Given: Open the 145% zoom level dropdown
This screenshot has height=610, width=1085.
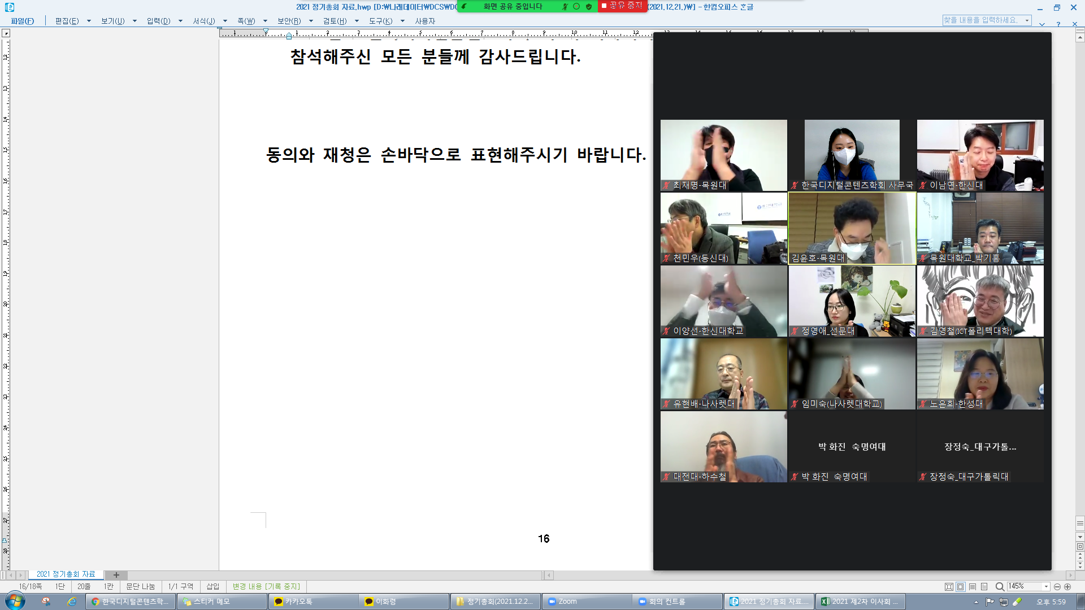Looking at the screenshot, I should [x=1046, y=587].
